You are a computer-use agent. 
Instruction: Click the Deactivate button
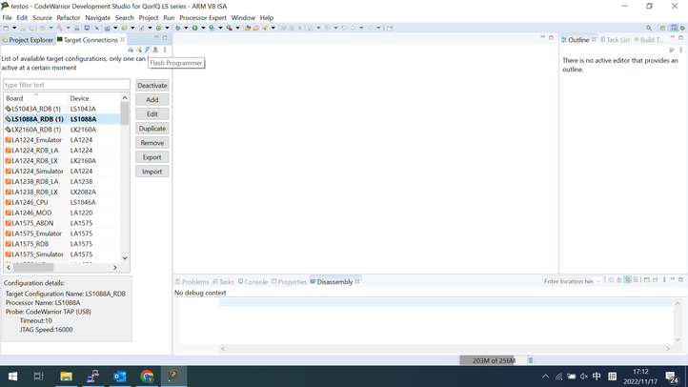tap(152, 86)
